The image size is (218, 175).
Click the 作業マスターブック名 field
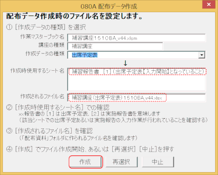pyautogui.click(x=136, y=38)
